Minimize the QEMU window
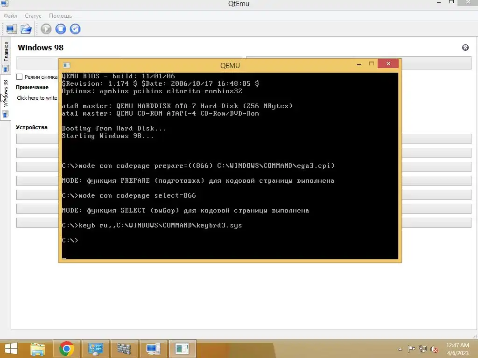The width and height of the screenshot is (478, 358). click(x=359, y=64)
